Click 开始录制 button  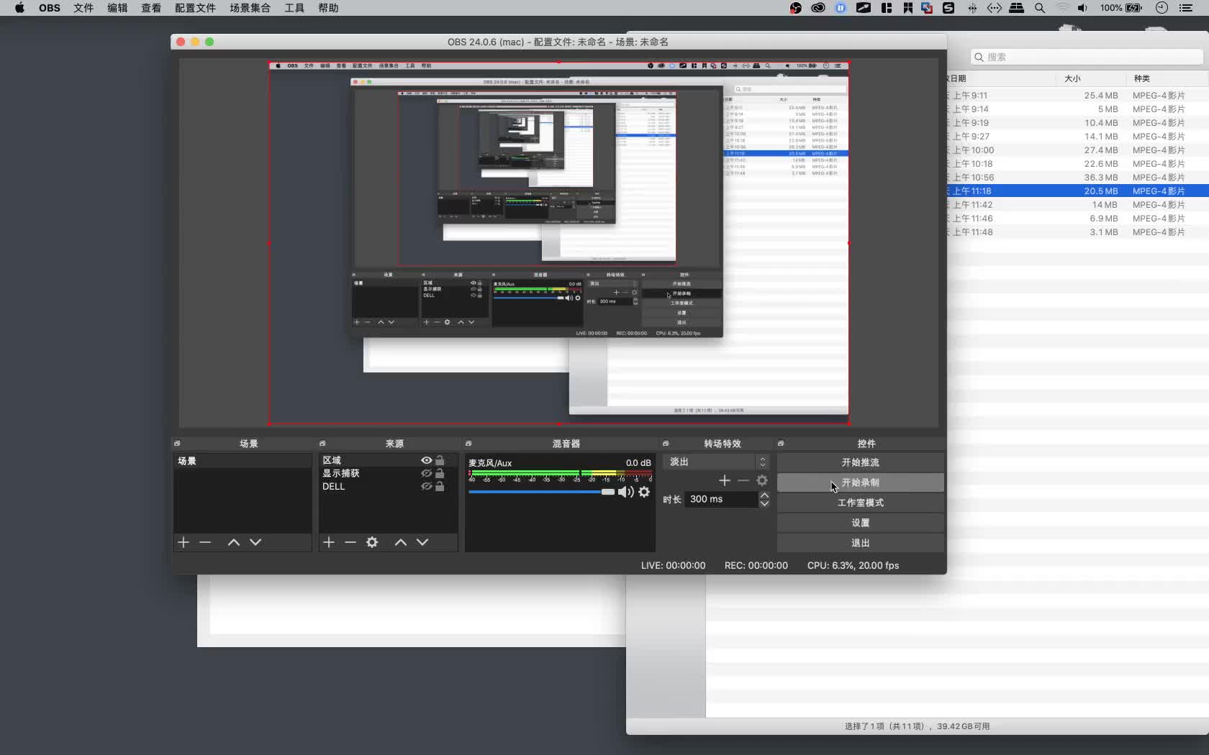click(860, 482)
